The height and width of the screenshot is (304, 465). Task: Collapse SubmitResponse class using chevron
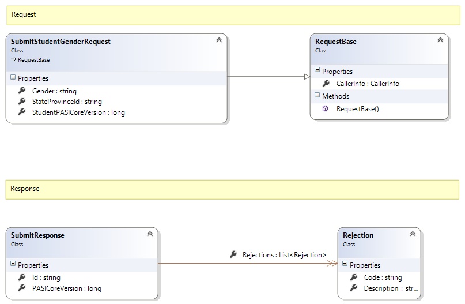tap(150, 234)
